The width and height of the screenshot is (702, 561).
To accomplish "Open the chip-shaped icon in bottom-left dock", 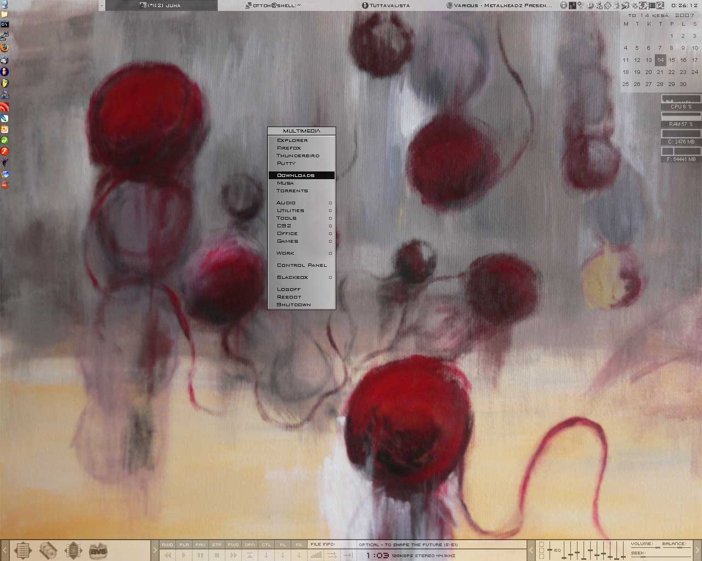I will (x=73, y=550).
